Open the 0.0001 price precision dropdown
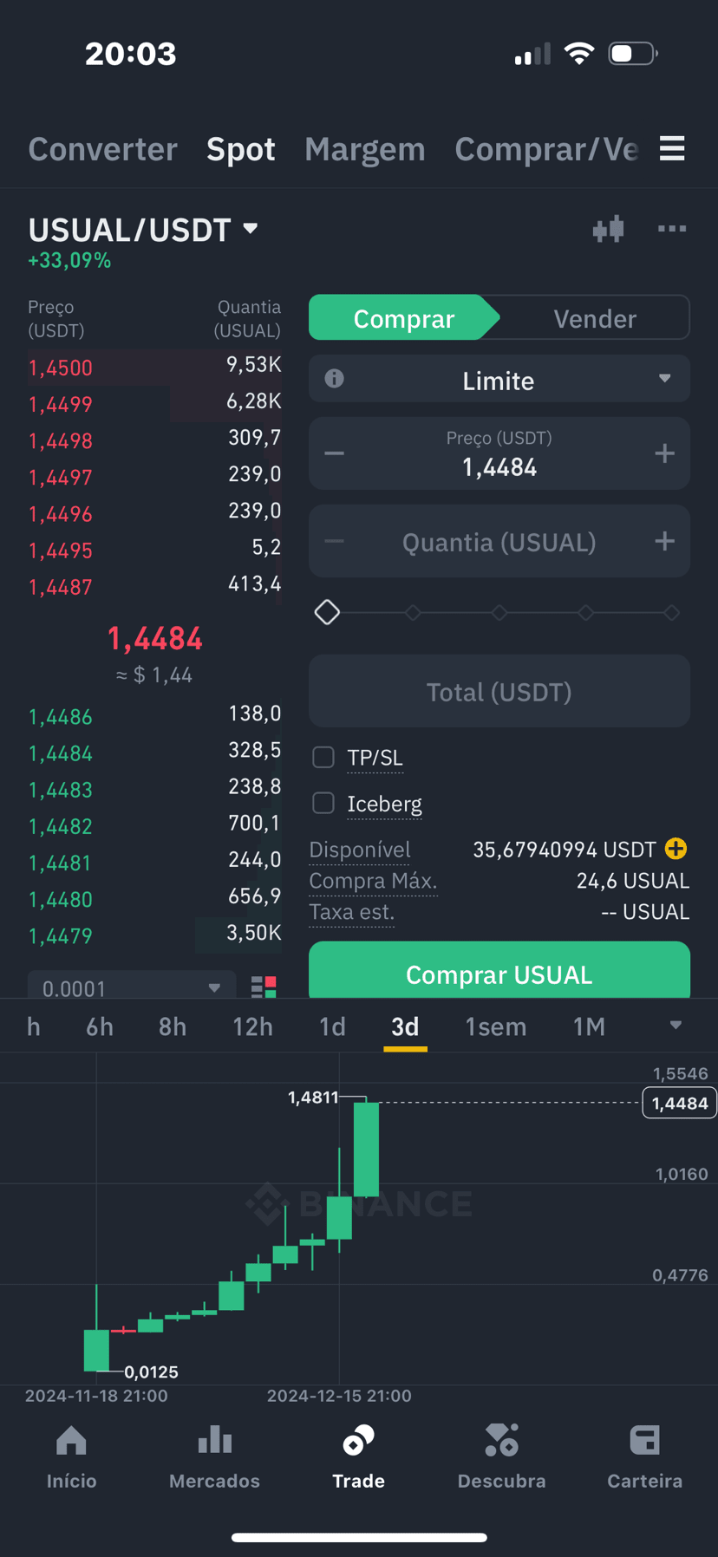 (132, 987)
